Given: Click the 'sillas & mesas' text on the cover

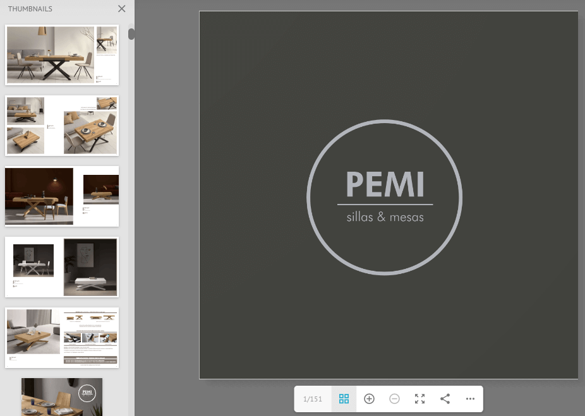Looking at the screenshot, I should click(x=385, y=217).
